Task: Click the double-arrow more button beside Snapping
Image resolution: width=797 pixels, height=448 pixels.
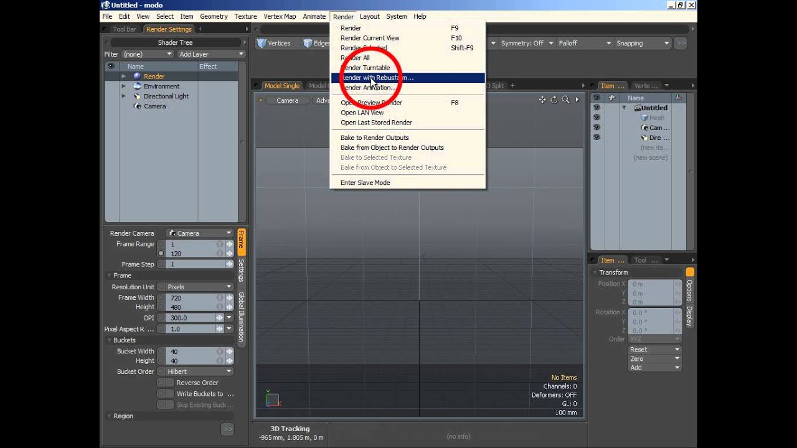Action: (x=681, y=43)
